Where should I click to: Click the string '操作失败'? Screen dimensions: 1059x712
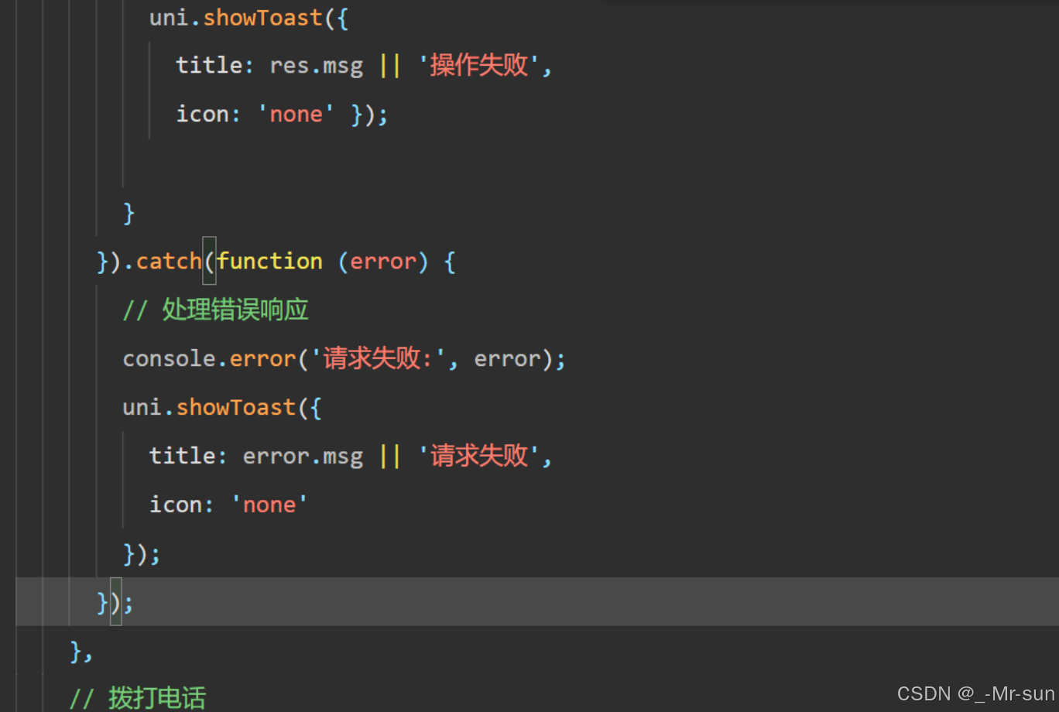pos(479,65)
